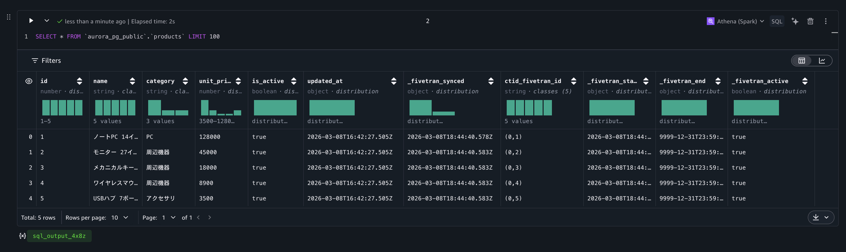Viewport: 846px width, 252px height.
Task: Click the sql_output_4x8z variable tag
Action: 59,236
